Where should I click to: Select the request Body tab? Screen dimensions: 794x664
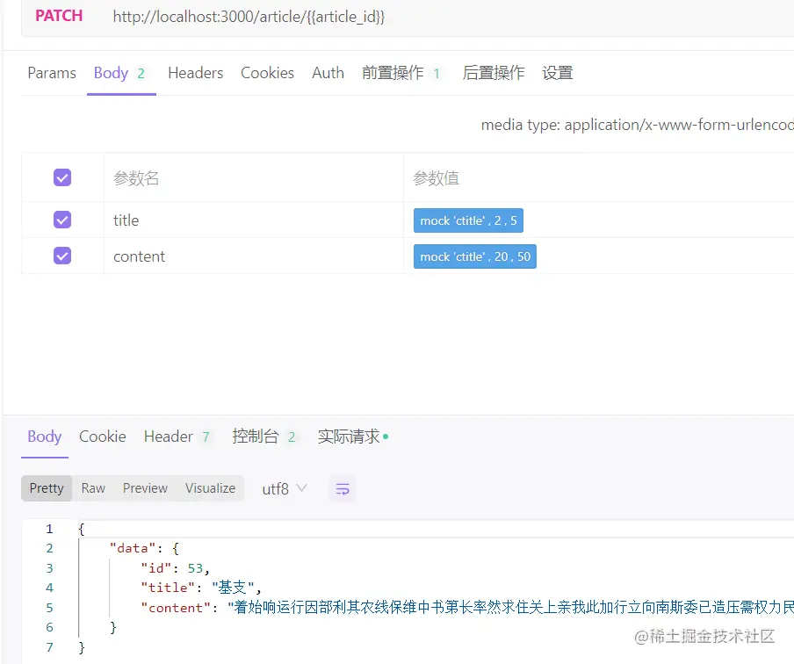click(x=121, y=74)
